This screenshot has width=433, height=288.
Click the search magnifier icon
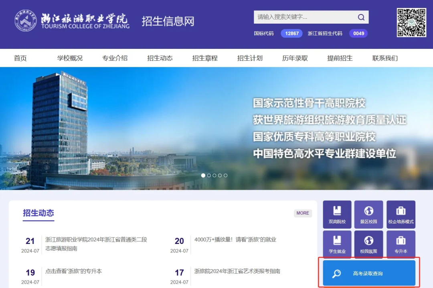click(x=361, y=17)
